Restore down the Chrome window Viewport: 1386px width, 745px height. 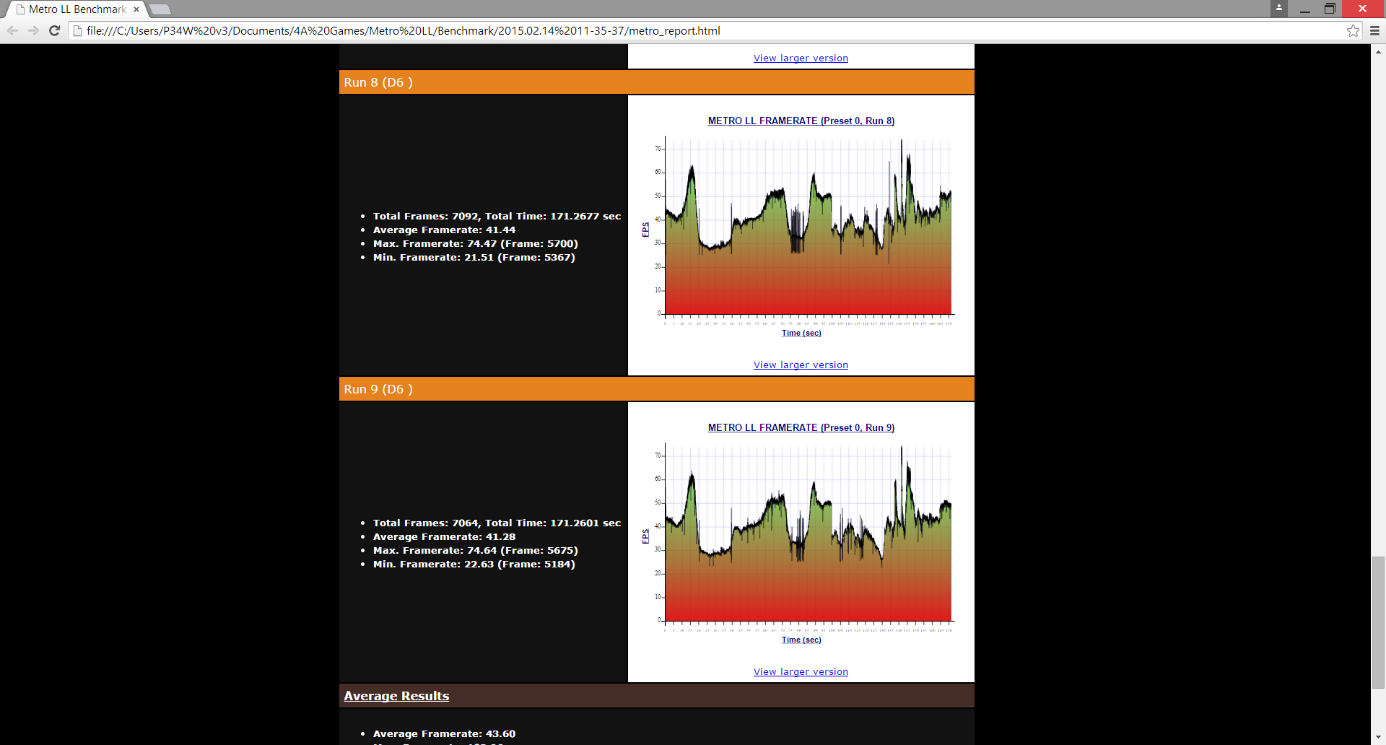(x=1330, y=9)
